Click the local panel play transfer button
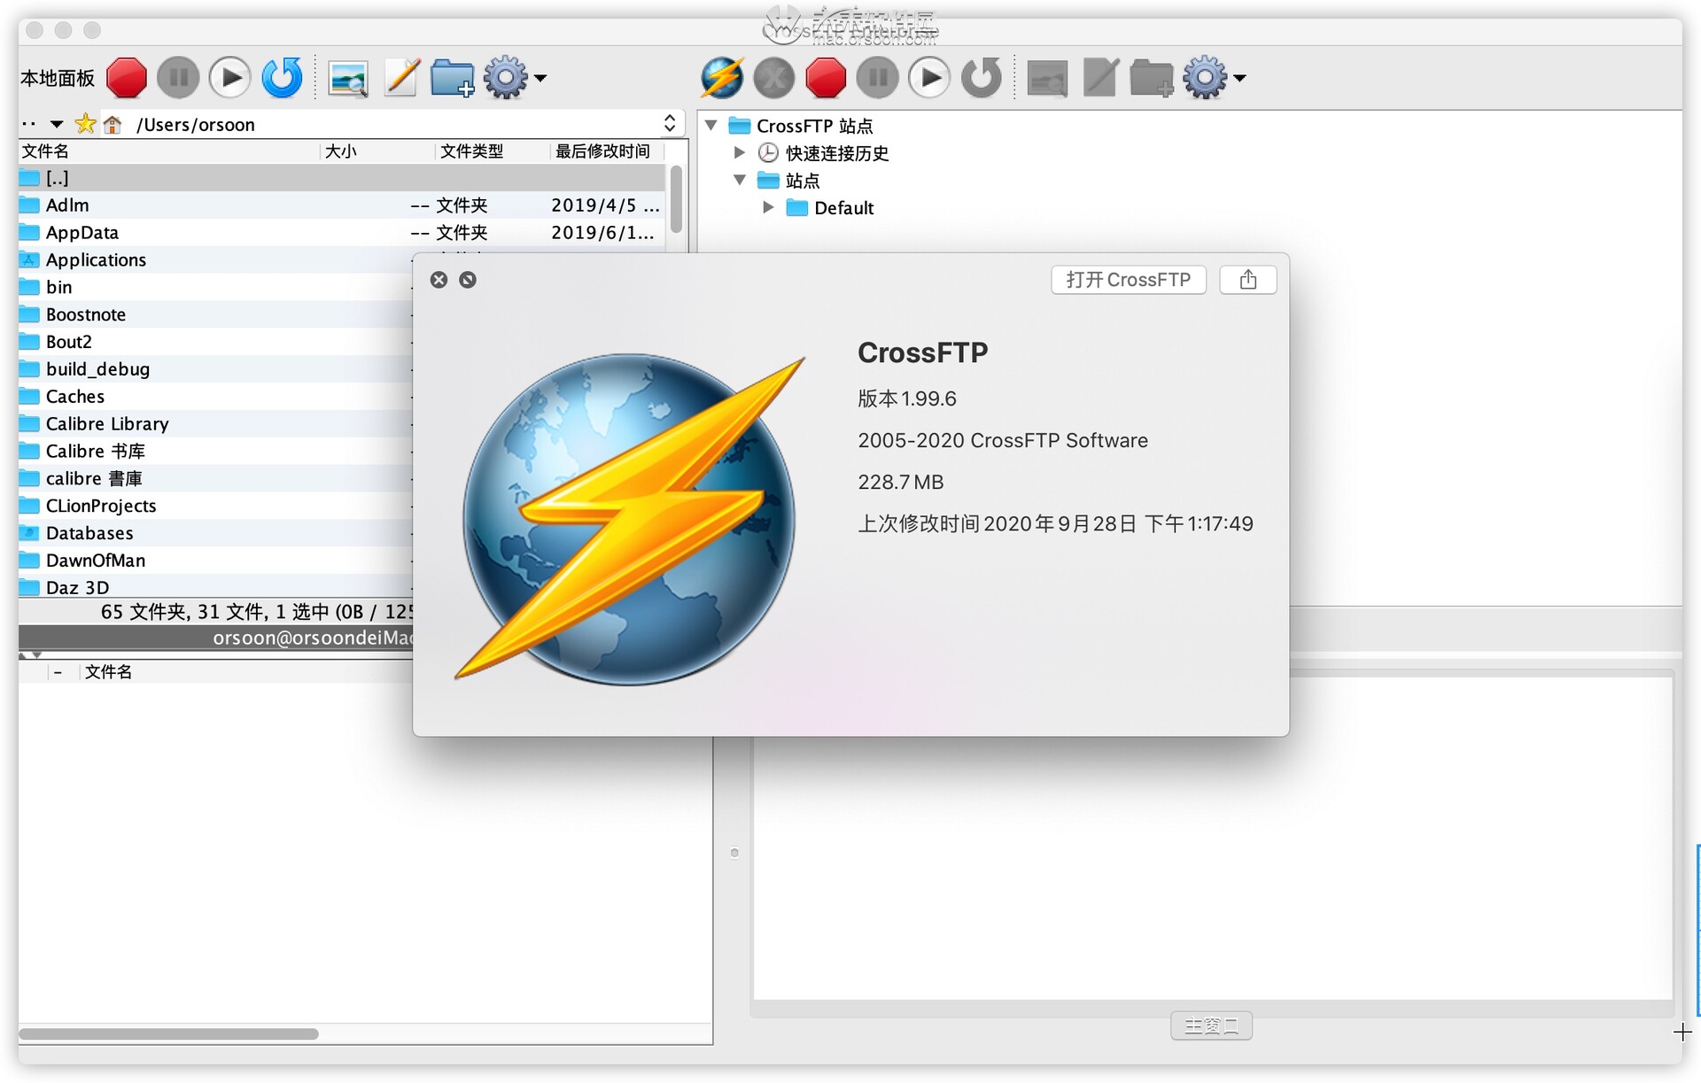Image resolution: width=1701 pixels, height=1083 pixels. tap(229, 78)
